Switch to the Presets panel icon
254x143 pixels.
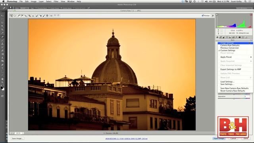click(x=243, y=37)
